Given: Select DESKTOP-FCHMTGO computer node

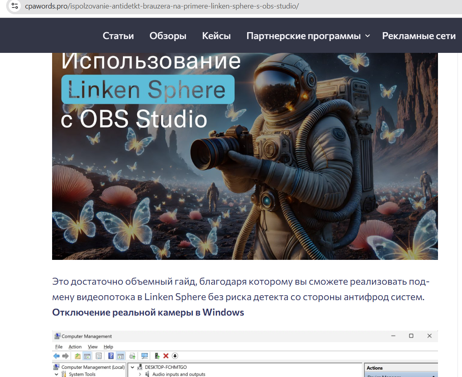Looking at the screenshot, I should click(x=166, y=367).
